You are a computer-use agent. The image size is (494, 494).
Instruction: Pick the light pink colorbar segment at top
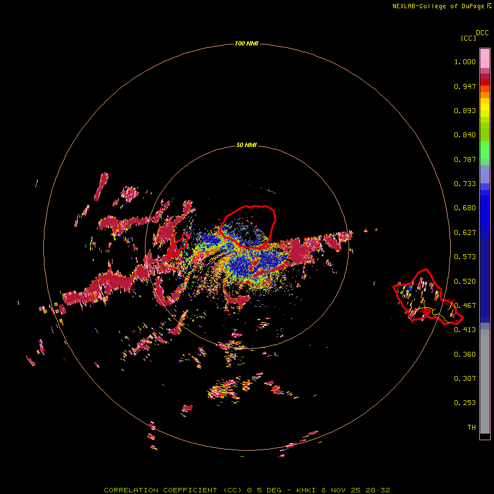[485, 59]
